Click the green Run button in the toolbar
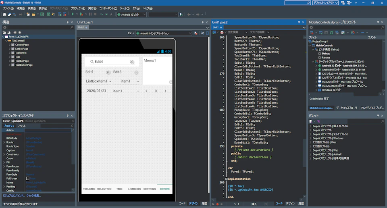 point(73,15)
